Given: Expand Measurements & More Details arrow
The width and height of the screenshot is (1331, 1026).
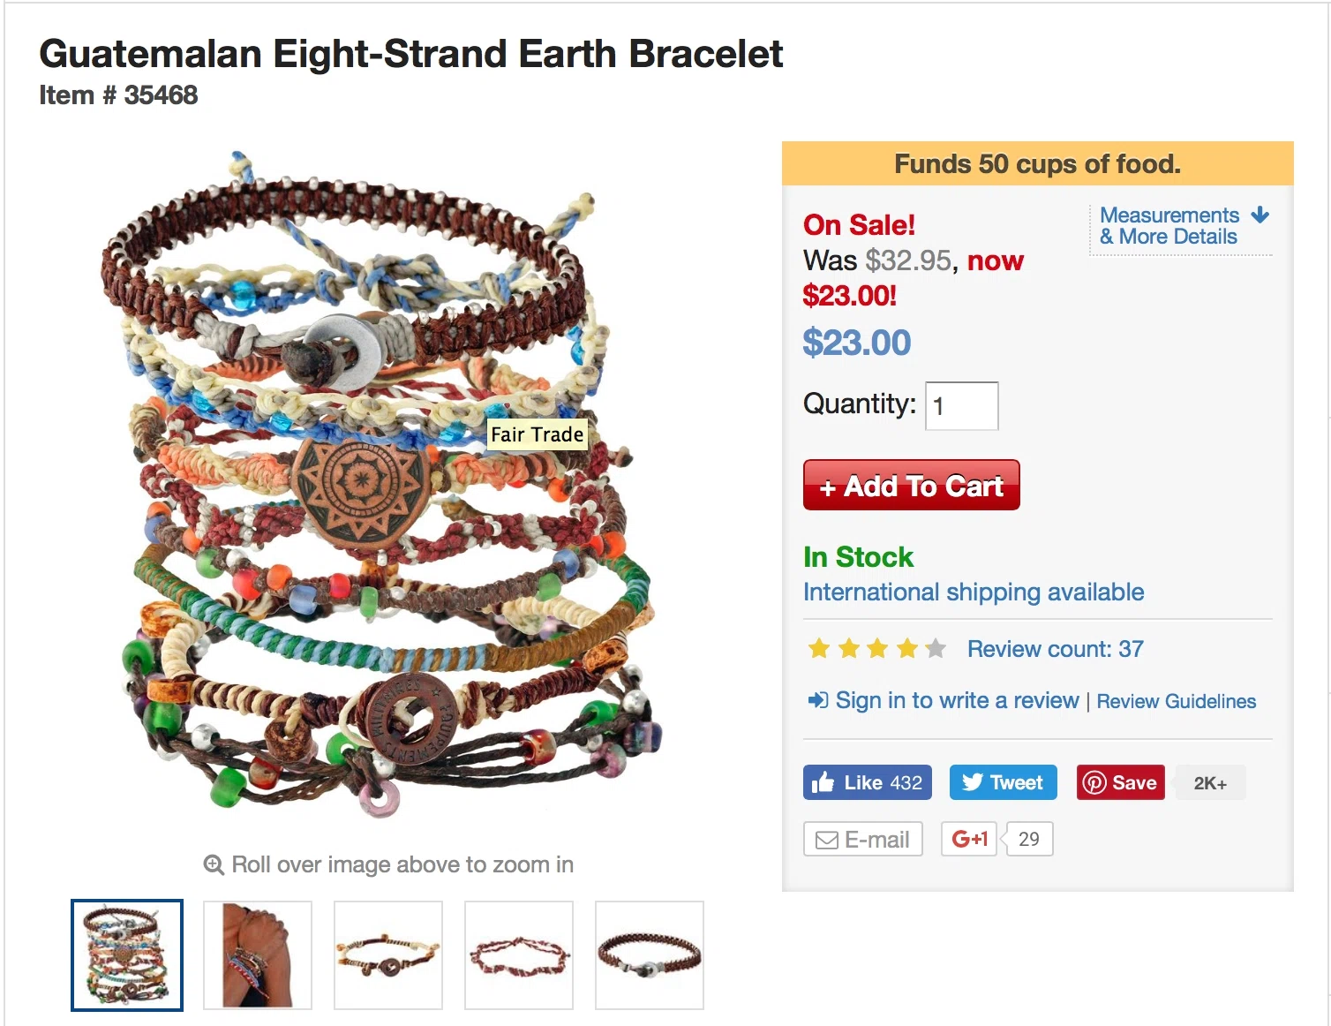Looking at the screenshot, I should click(1260, 215).
